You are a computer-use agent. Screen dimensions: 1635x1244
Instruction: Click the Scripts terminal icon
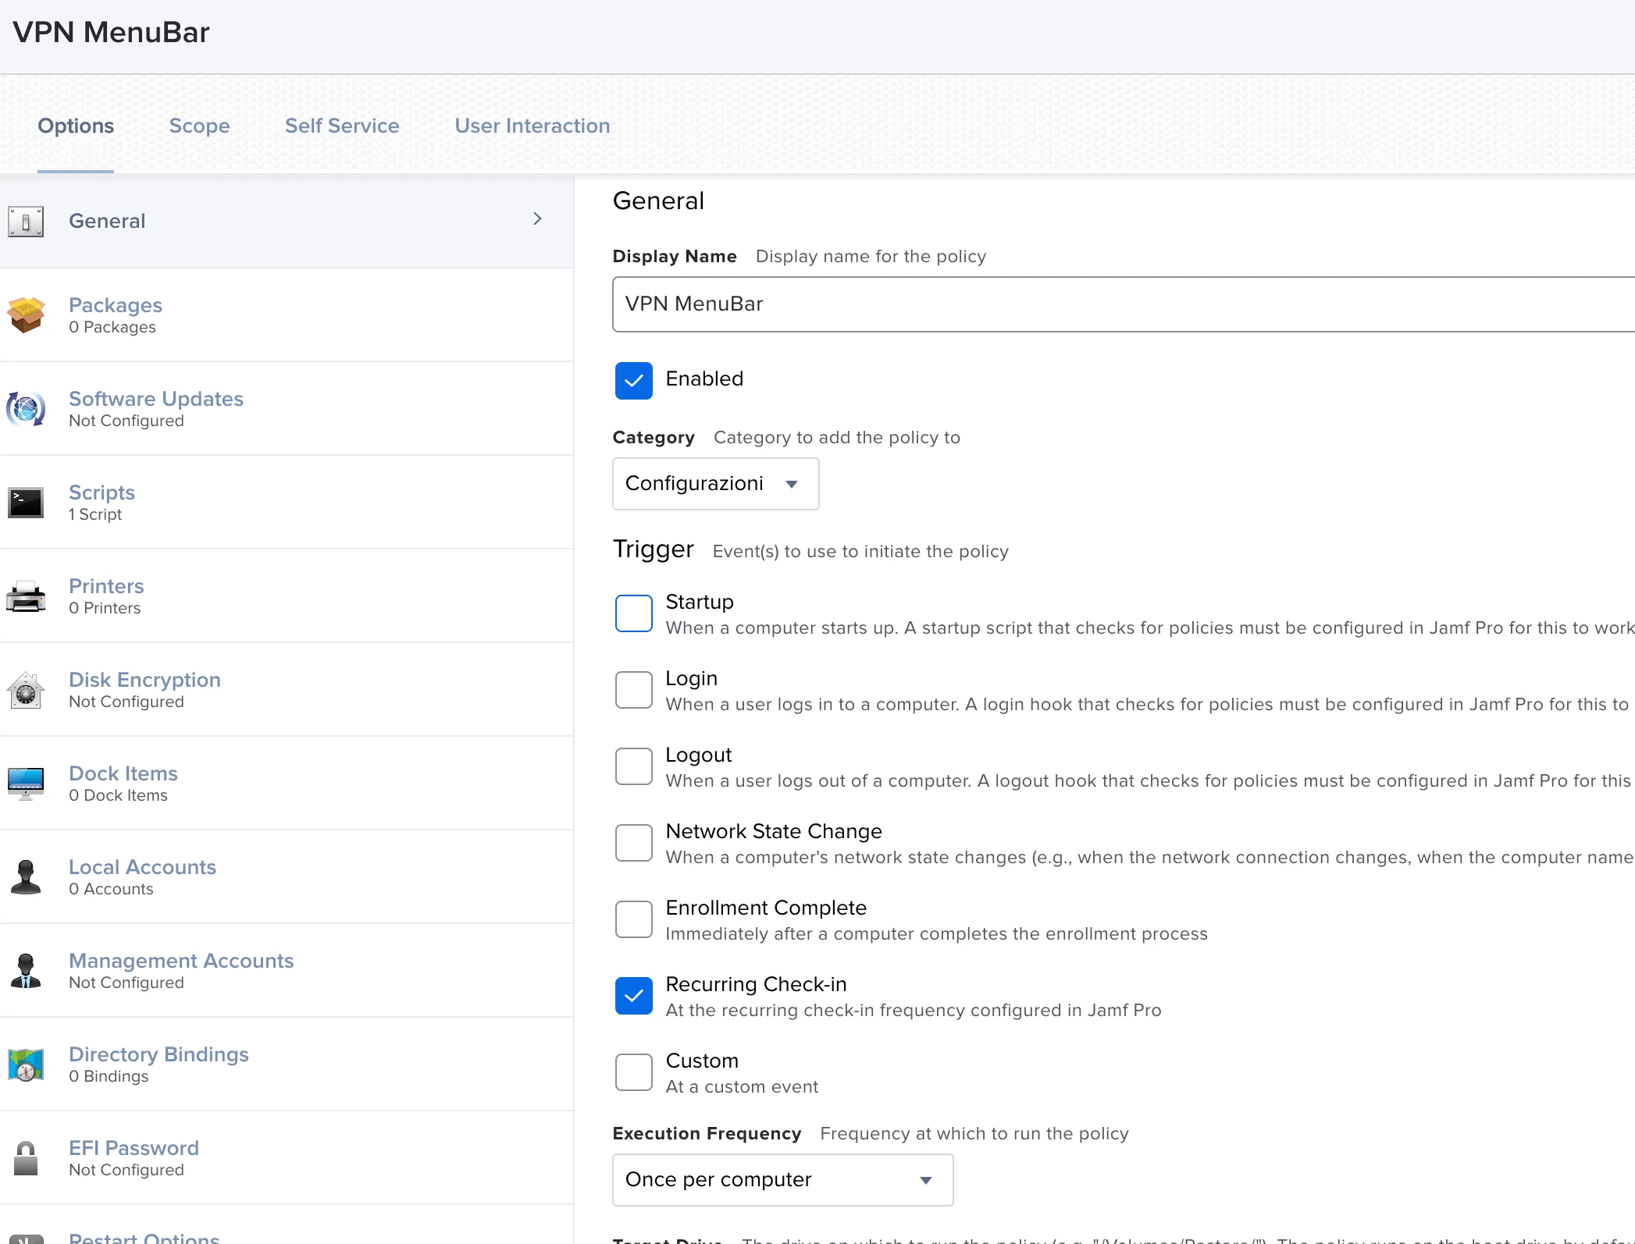point(26,503)
